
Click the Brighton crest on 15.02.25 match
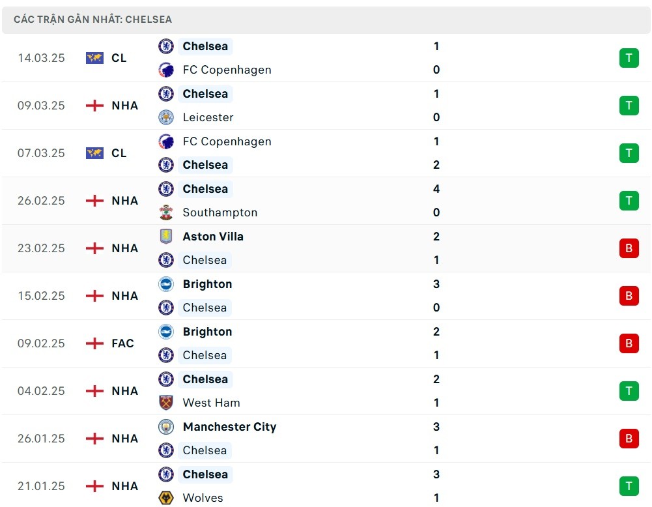(166, 284)
